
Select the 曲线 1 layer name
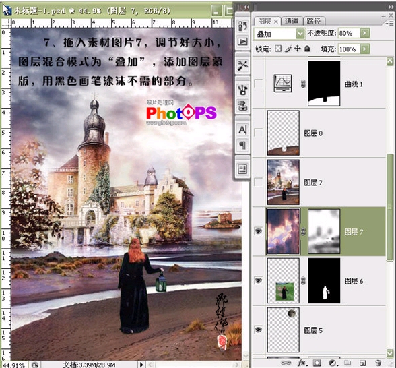[x=354, y=84]
